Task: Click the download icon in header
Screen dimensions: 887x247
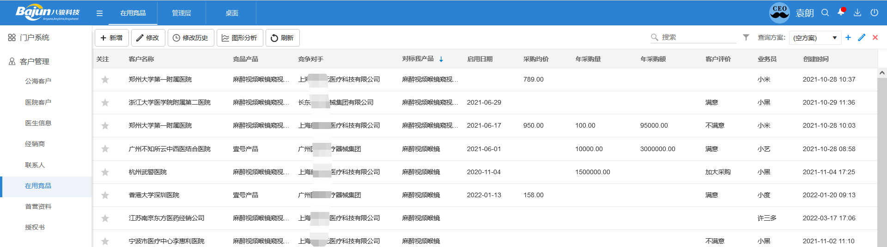Action: coord(857,13)
